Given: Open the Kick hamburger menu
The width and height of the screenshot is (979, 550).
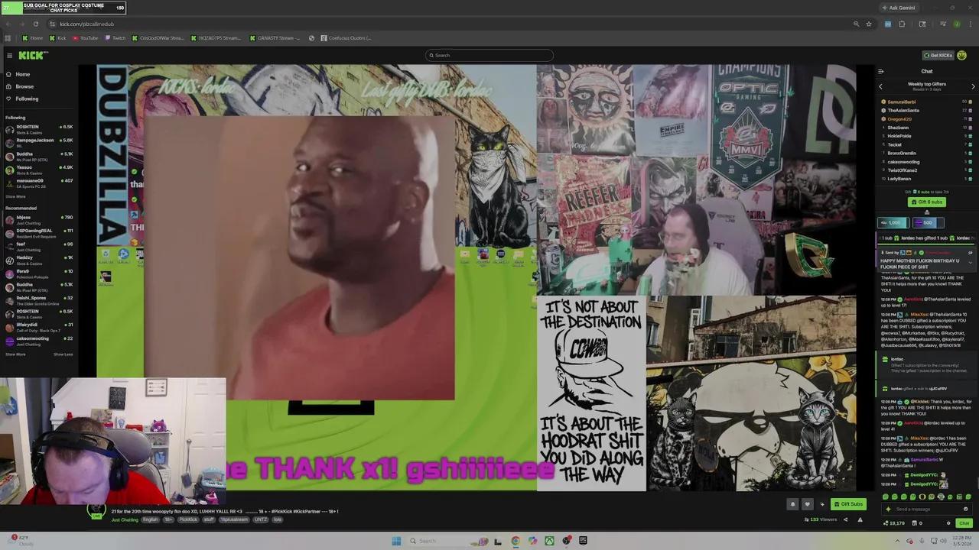Looking at the screenshot, I should coord(9,55).
